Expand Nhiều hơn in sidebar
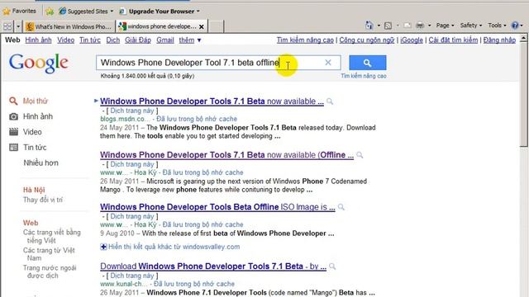The width and height of the screenshot is (529, 297). (x=41, y=163)
